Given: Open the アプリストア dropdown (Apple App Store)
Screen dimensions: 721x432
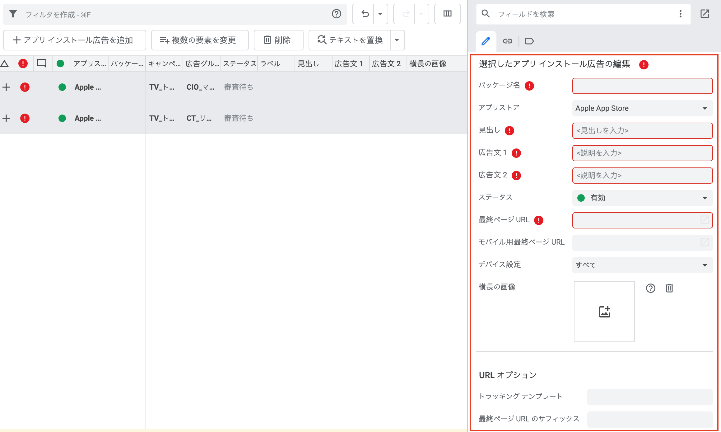Looking at the screenshot, I should point(642,108).
